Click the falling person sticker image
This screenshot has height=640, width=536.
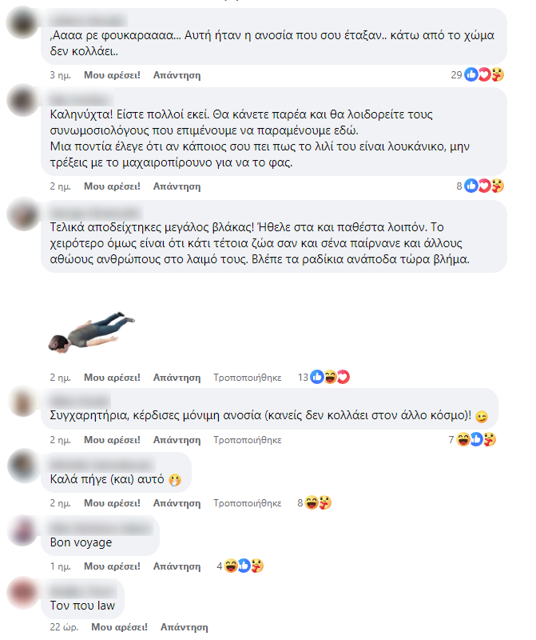tap(91, 331)
